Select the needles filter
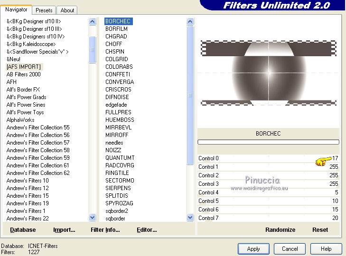 coord(114,143)
